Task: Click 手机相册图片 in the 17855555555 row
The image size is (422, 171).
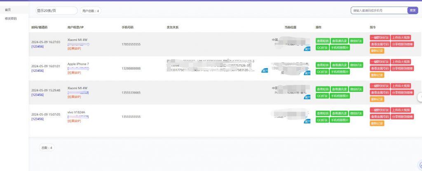Action: coord(340,47)
